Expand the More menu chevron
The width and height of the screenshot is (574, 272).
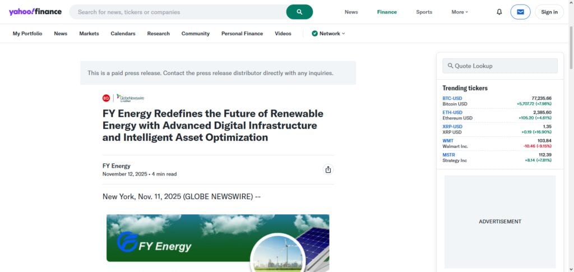pos(467,12)
